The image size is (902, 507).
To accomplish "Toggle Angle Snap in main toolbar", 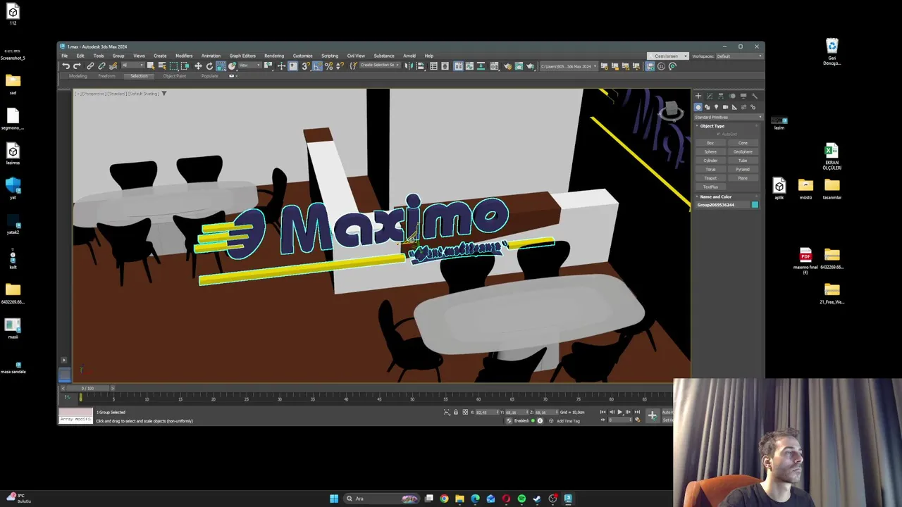I will (x=317, y=66).
